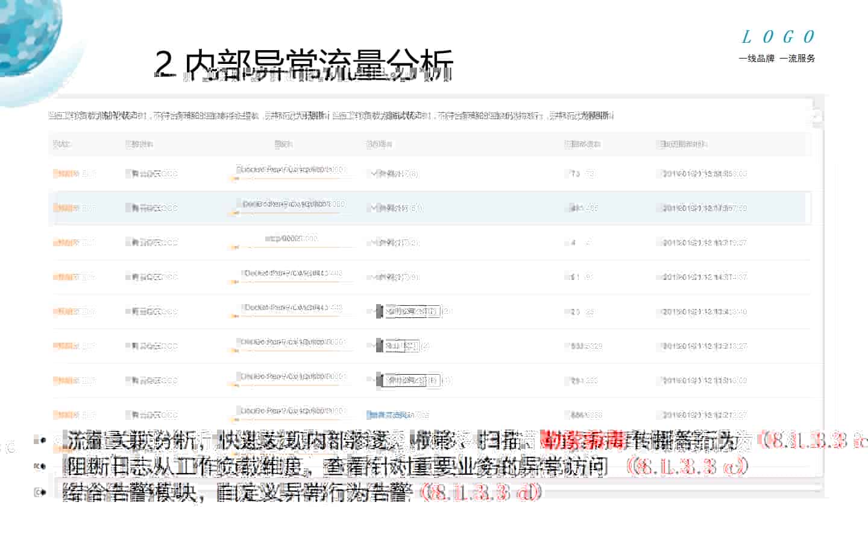The width and height of the screenshot is (868, 543).
Task: Click the slogan 一线品牌 一流服务
Action: [x=777, y=59]
